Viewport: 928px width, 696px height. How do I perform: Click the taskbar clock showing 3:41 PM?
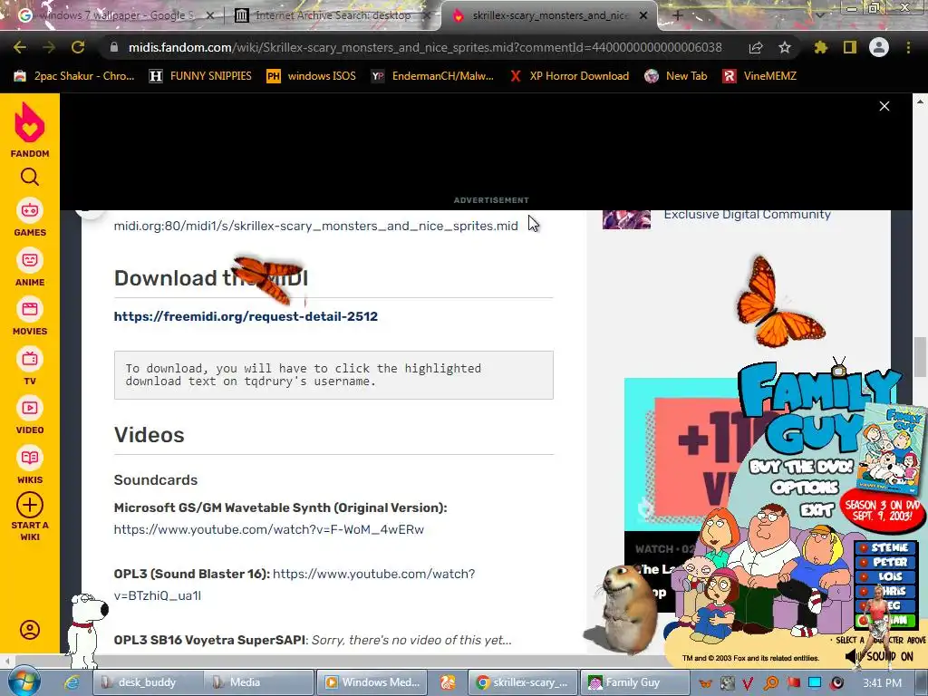pos(883,683)
